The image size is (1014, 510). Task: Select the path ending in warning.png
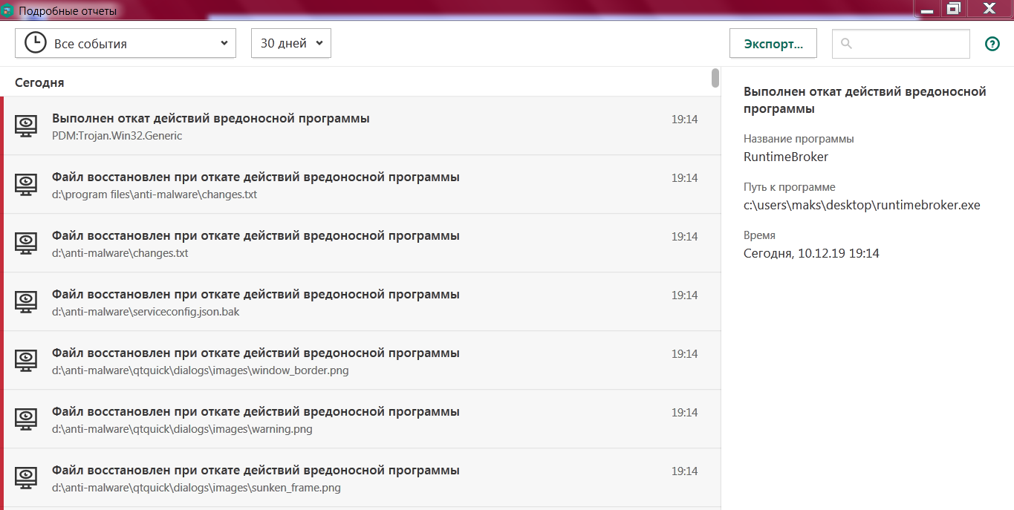[x=182, y=429]
